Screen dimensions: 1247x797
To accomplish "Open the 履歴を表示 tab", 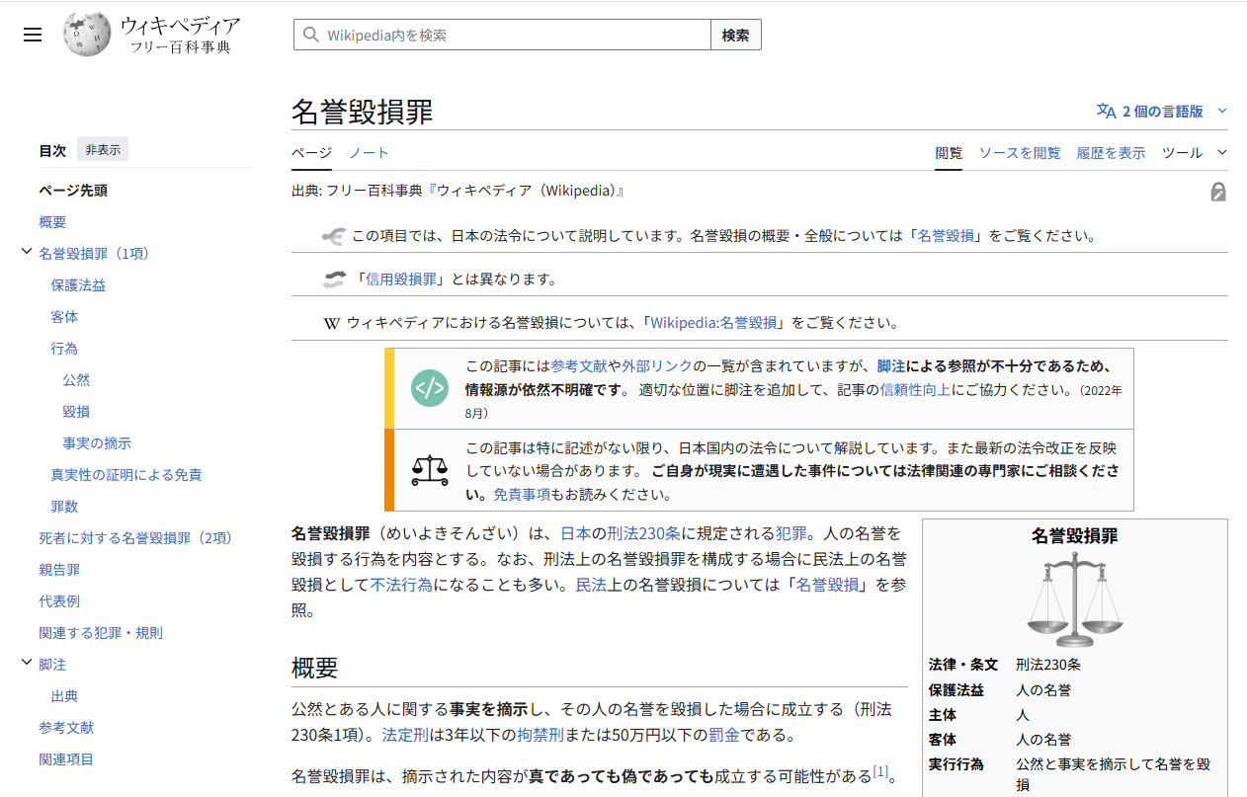I will (x=1111, y=153).
